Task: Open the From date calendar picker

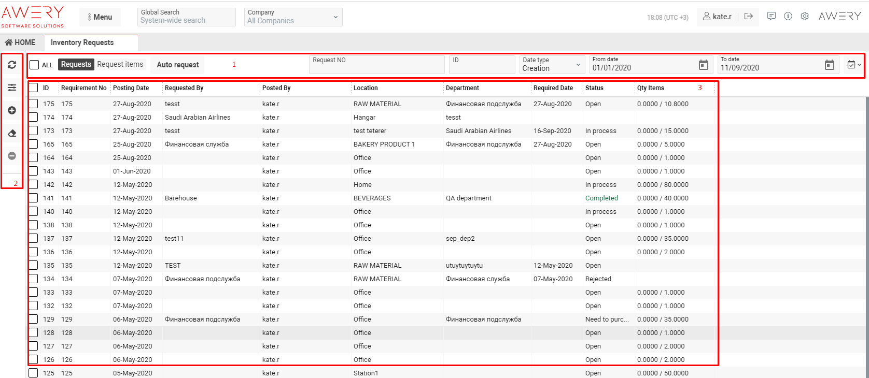Action: coord(703,65)
